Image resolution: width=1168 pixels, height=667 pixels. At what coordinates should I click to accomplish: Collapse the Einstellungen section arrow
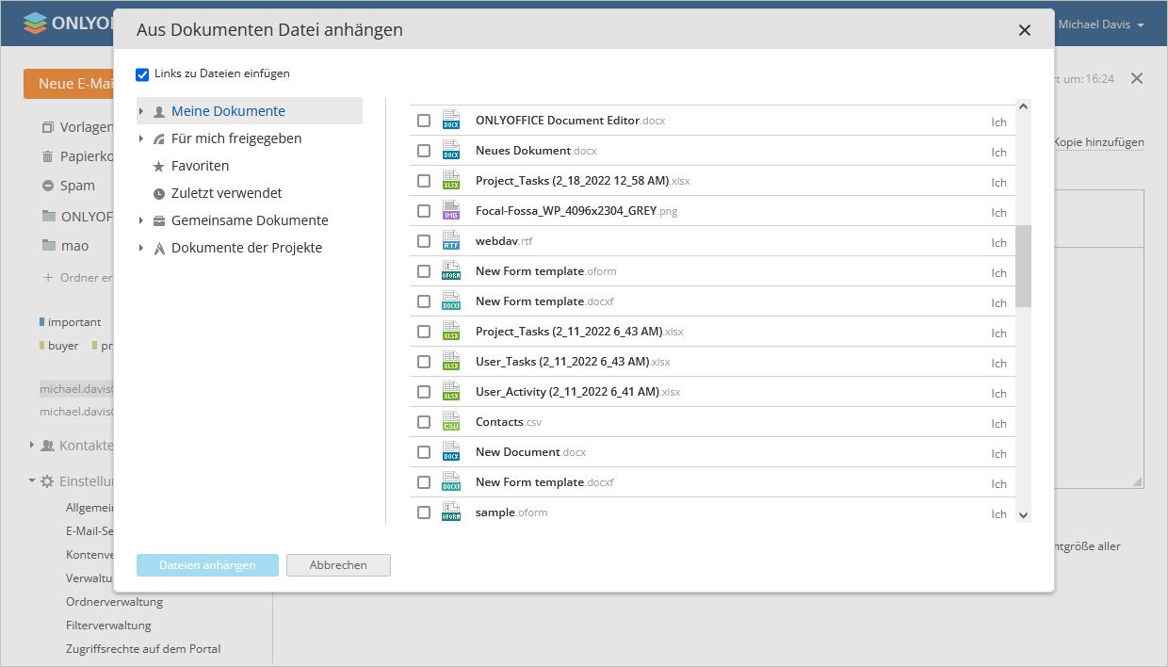(x=31, y=480)
